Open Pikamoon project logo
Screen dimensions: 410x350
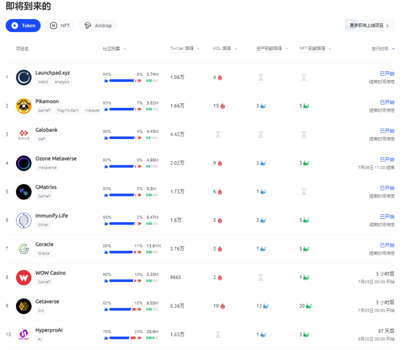pyautogui.click(x=24, y=106)
